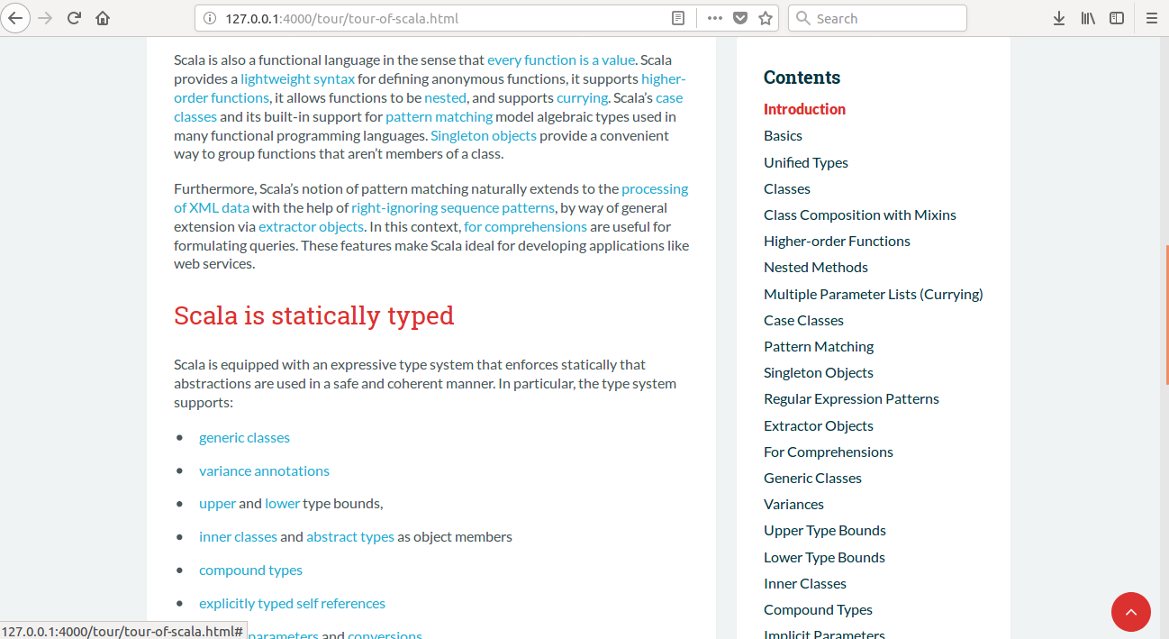Image resolution: width=1169 pixels, height=639 pixels.
Task: Open the 'abstract types' link
Action: coord(350,536)
